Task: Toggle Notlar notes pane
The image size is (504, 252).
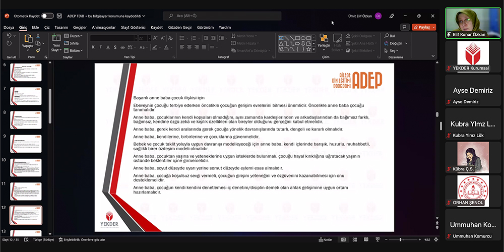Action: pyautogui.click(x=326, y=239)
